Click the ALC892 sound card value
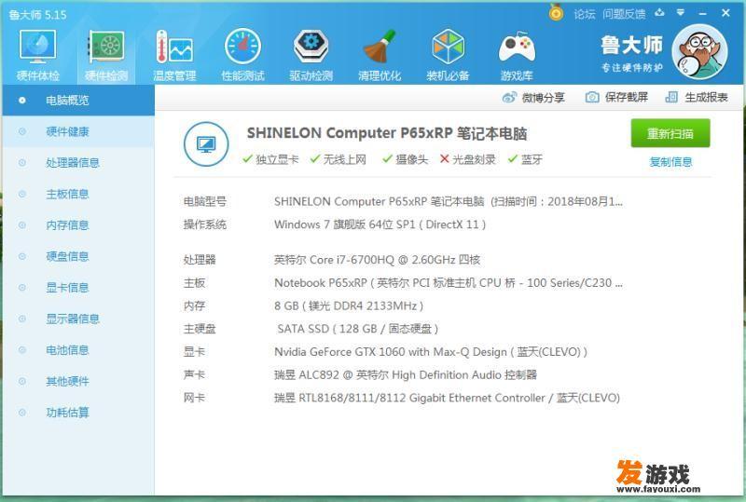The image size is (746, 502). [x=406, y=374]
